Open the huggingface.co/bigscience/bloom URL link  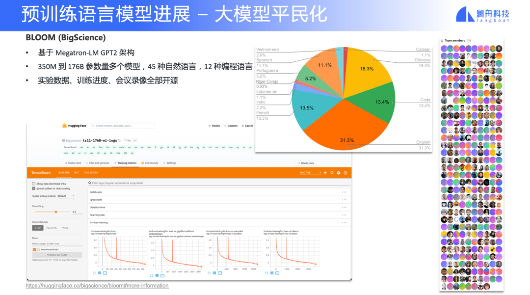[x=97, y=286]
